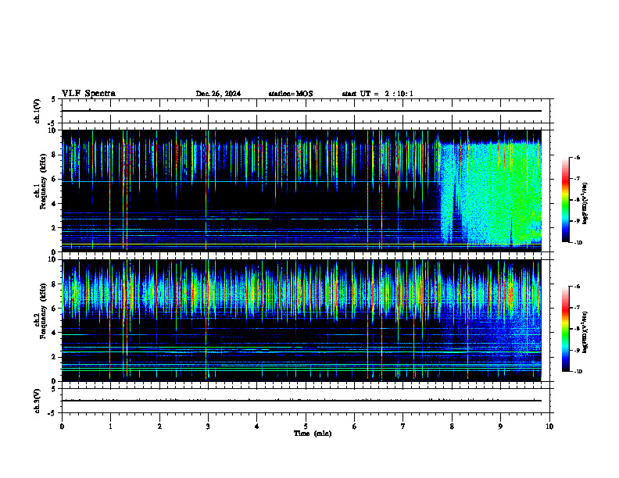Click ch.3(V) axis "5" tick label
The height and width of the screenshot is (478, 619).
point(55,389)
